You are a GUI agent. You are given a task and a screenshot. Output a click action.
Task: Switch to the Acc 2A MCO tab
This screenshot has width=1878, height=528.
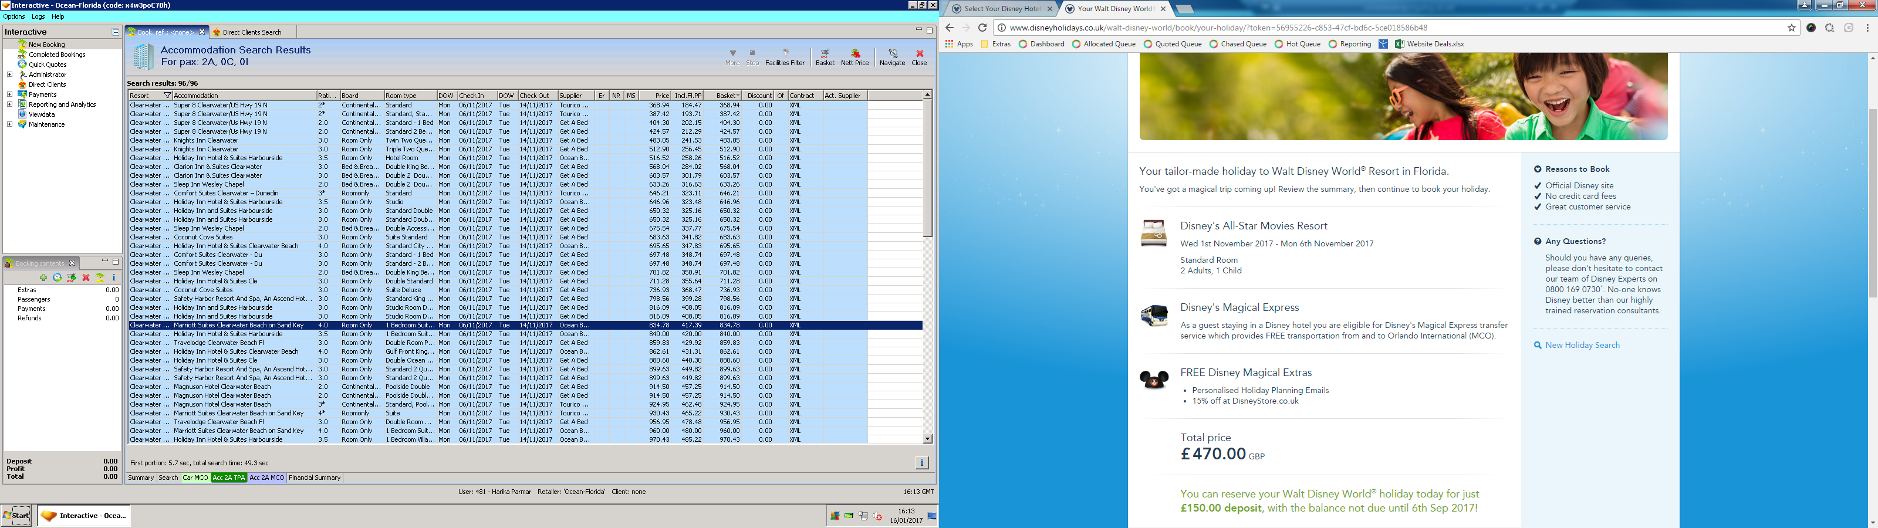pos(267,478)
